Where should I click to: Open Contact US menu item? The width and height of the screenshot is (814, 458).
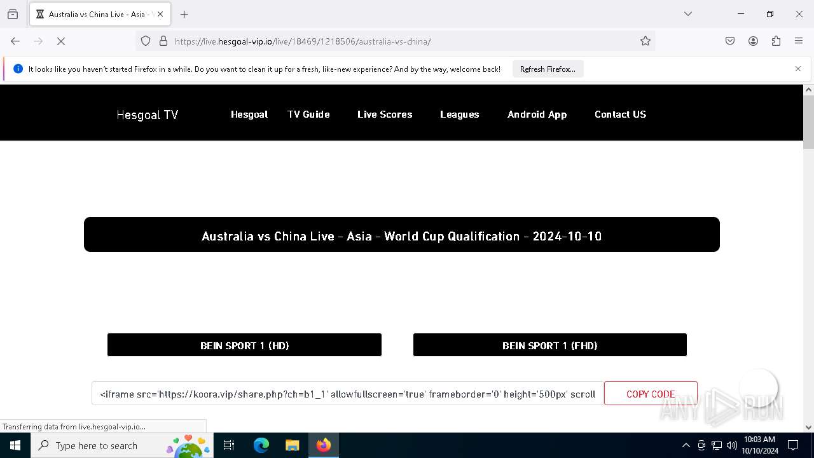620,114
